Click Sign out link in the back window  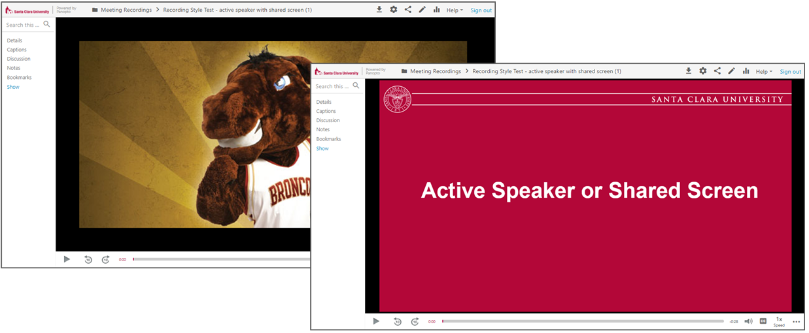[x=481, y=10]
